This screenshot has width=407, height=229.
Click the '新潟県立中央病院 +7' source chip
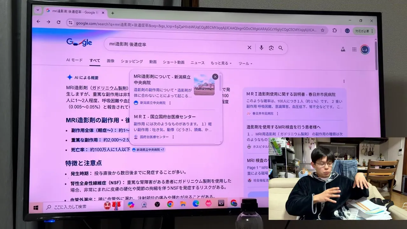pyautogui.click(x=148, y=149)
